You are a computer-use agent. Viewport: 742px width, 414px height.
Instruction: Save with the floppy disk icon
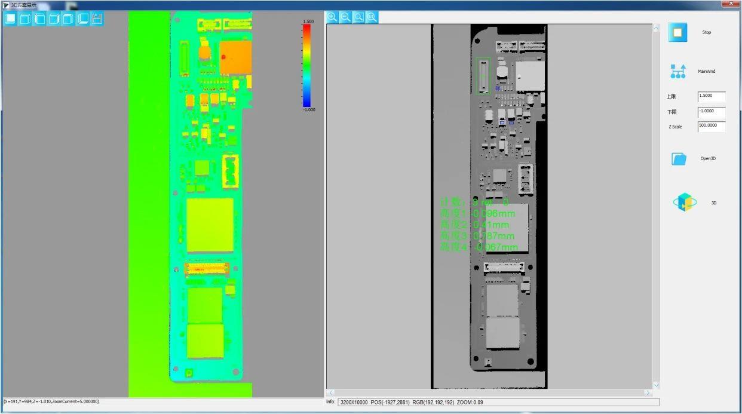[x=97, y=19]
